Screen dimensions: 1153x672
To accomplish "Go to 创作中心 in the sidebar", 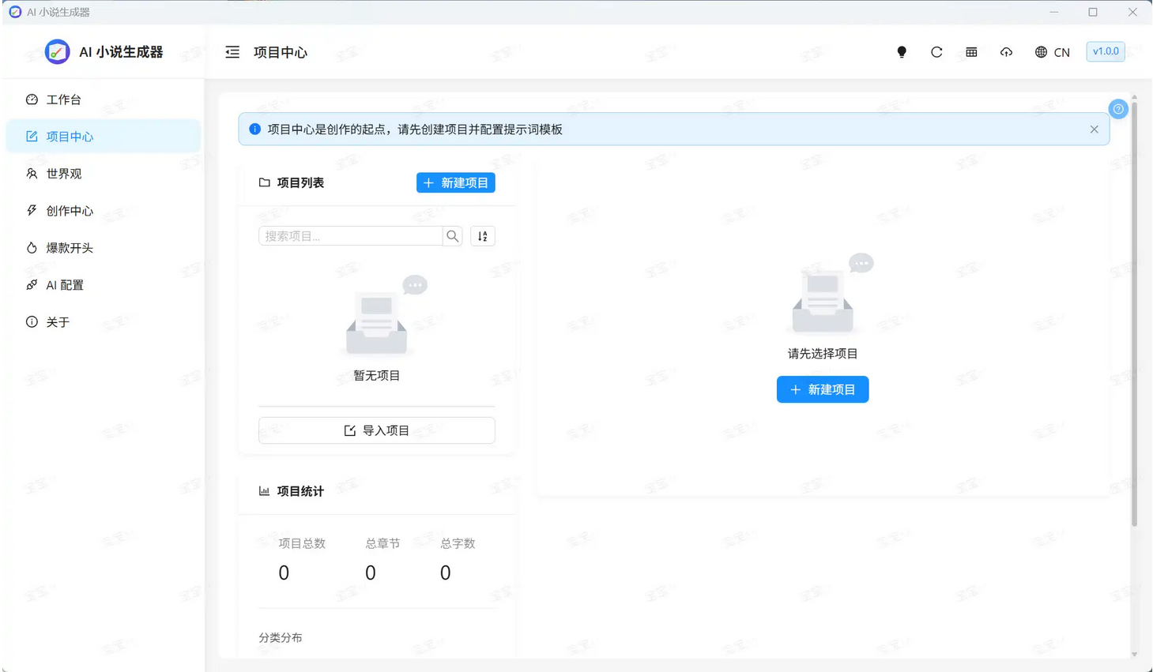I will pyautogui.click(x=104, y=211).
